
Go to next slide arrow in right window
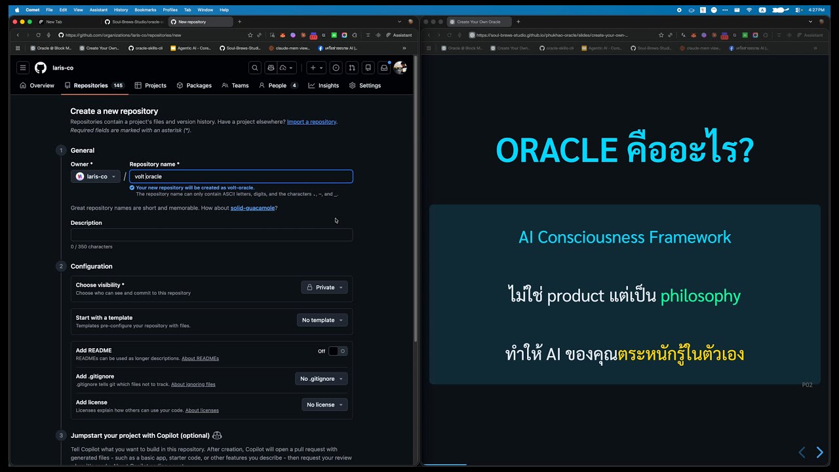(819, 452)
